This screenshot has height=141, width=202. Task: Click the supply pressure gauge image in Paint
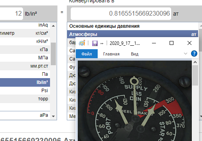[x=135, y=101]
